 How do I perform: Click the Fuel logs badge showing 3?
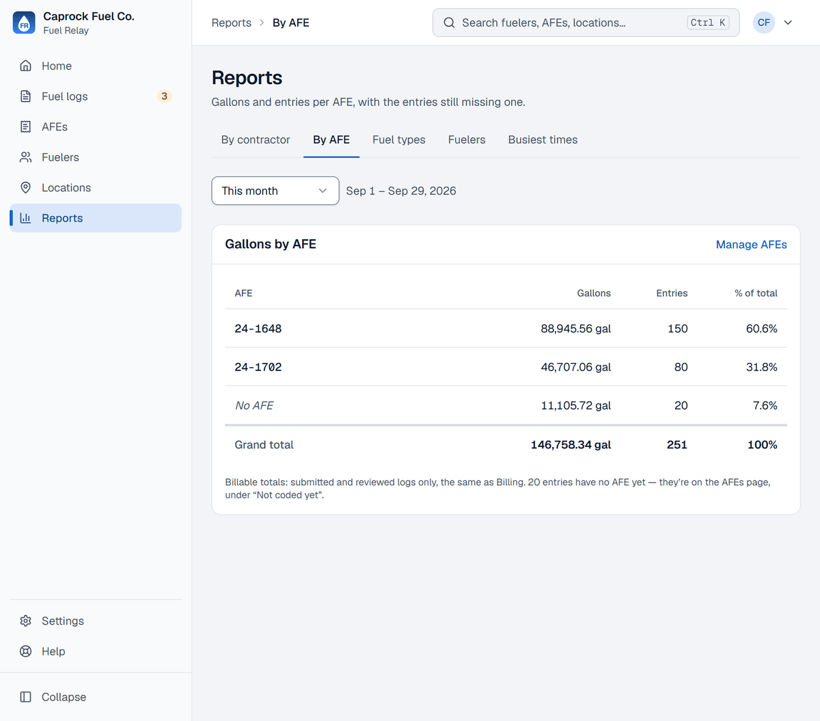click(164, 96)
